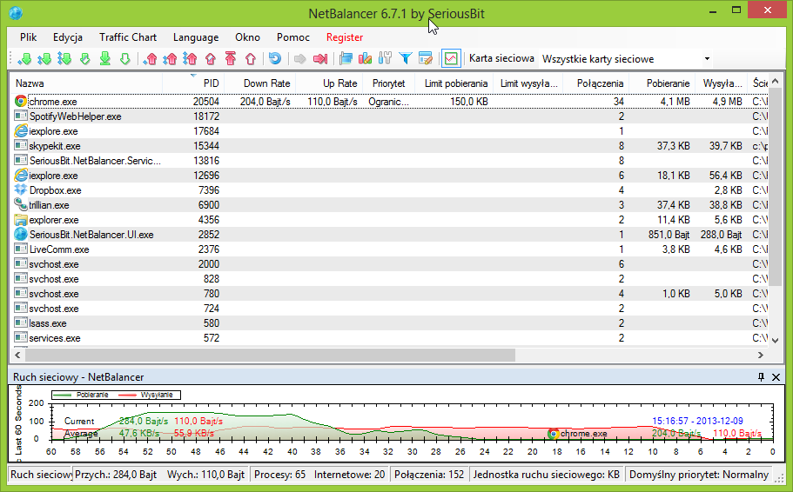Sort by the Priorytet column header
Viewport: 793px width, 492px height.
coord(388,83)
